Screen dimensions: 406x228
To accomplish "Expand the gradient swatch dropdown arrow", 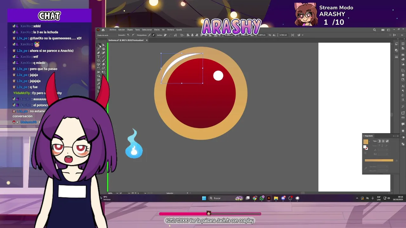I will pos(369,142).
